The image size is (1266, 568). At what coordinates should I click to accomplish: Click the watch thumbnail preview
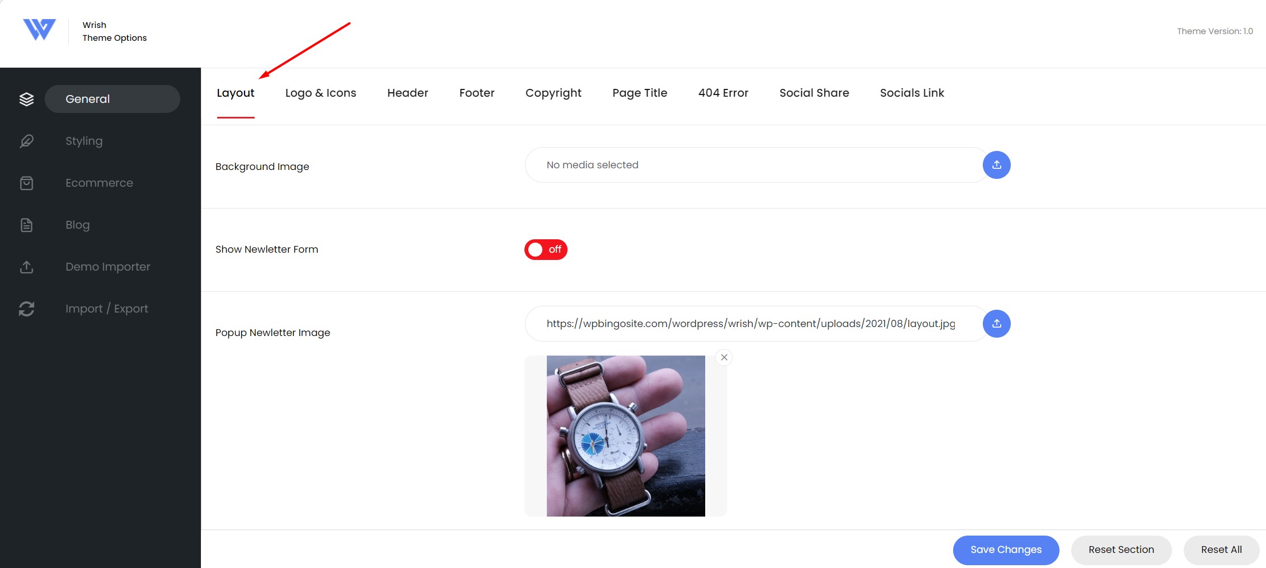(626, 436)
